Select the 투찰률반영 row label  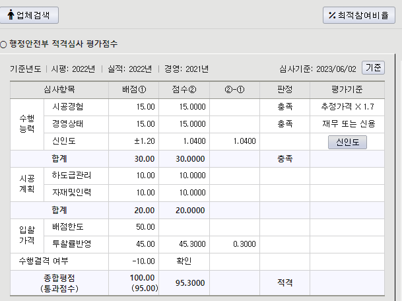point(71,244)
